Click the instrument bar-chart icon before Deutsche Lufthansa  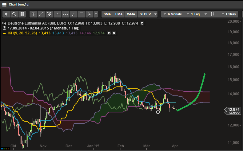tap(4, 23)
